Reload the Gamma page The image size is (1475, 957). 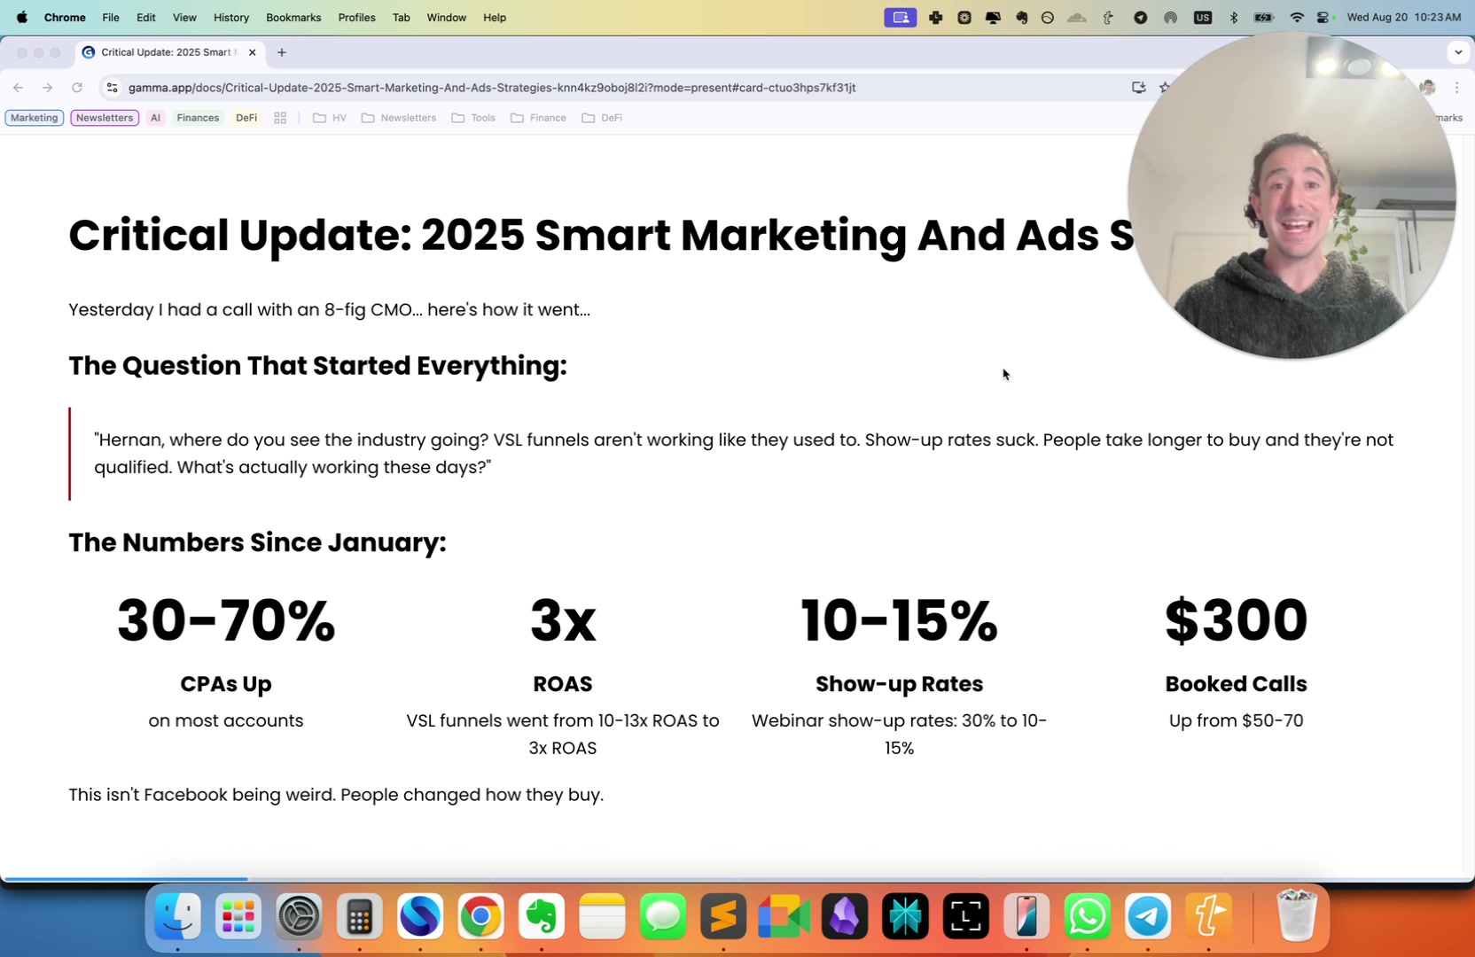point(77,88)
